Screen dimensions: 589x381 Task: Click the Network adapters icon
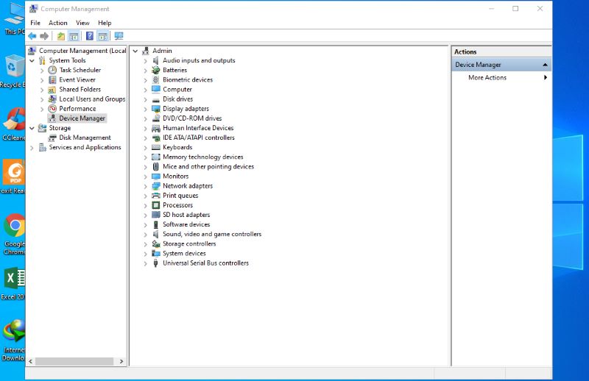point(156,186)
